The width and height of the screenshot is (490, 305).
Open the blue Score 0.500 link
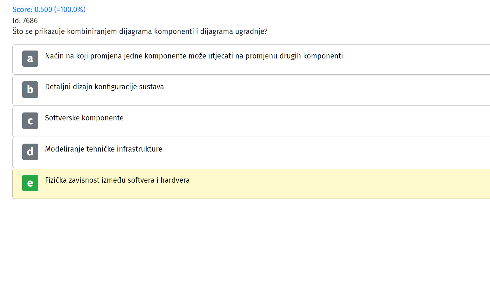tap(49, 10)
